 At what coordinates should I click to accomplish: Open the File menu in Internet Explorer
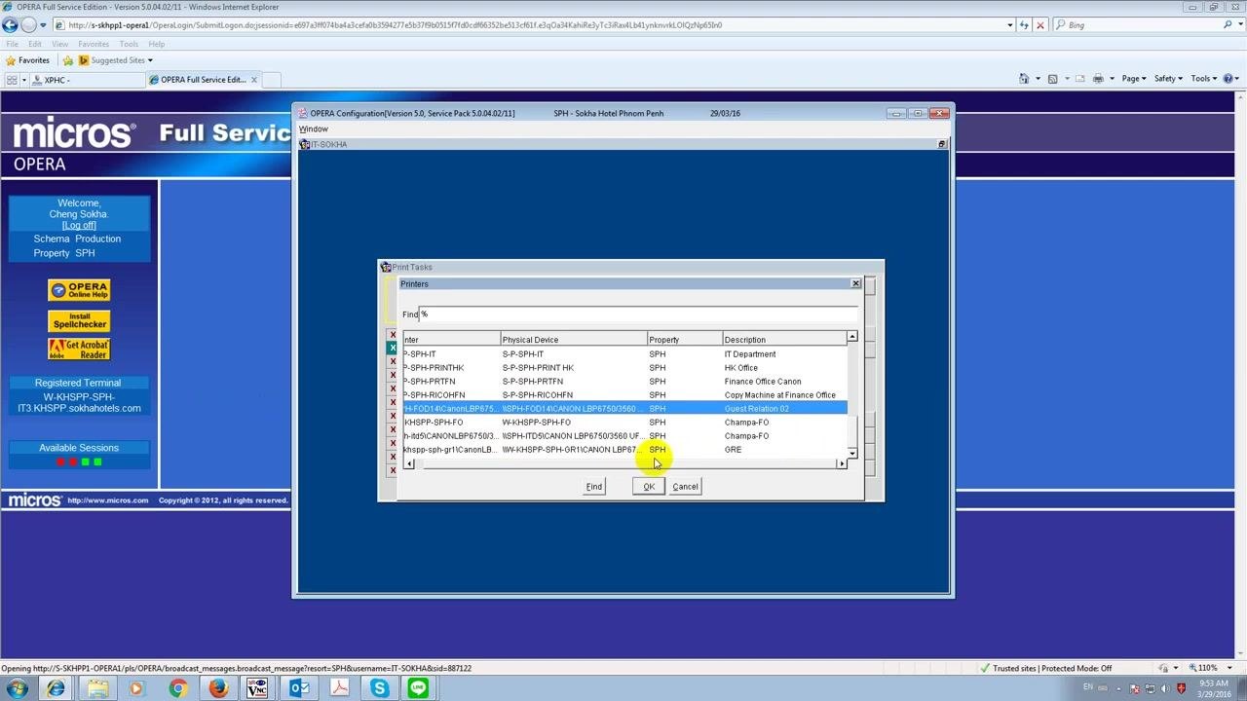coord(13,44)
